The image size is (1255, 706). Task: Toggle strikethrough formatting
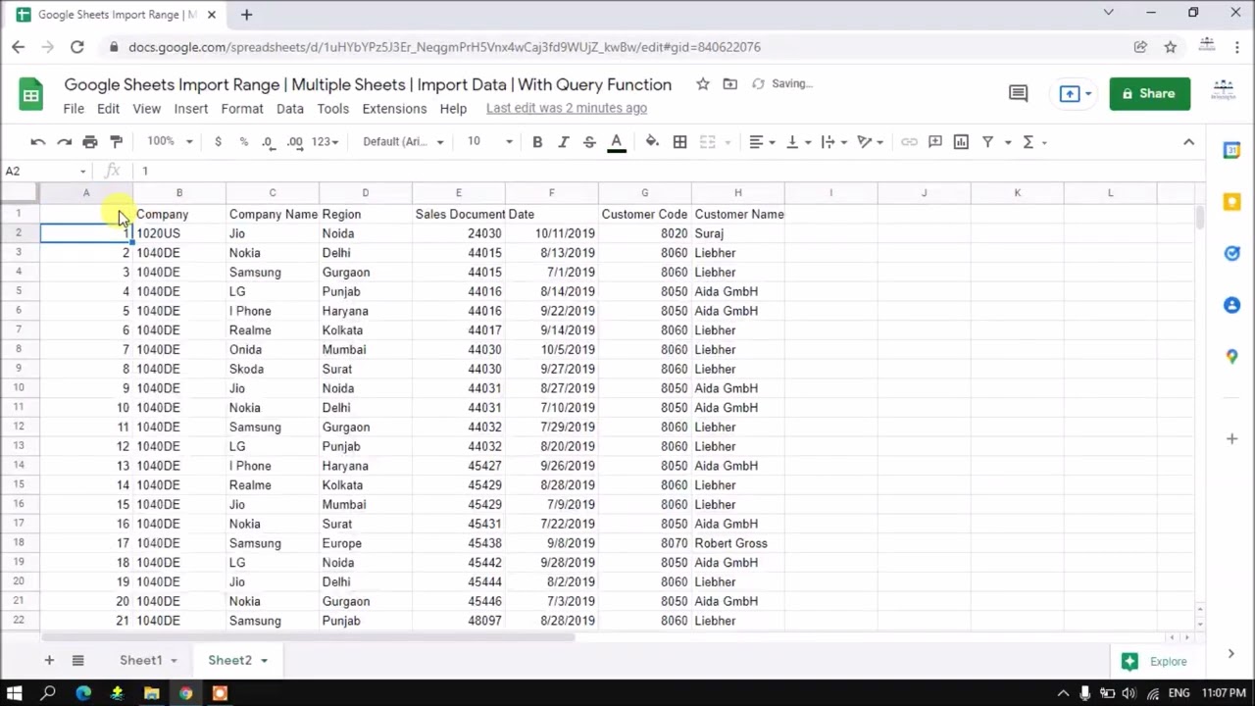click(x=589, y=142)
